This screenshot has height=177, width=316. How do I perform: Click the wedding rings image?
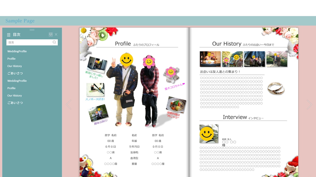(276, 88)
